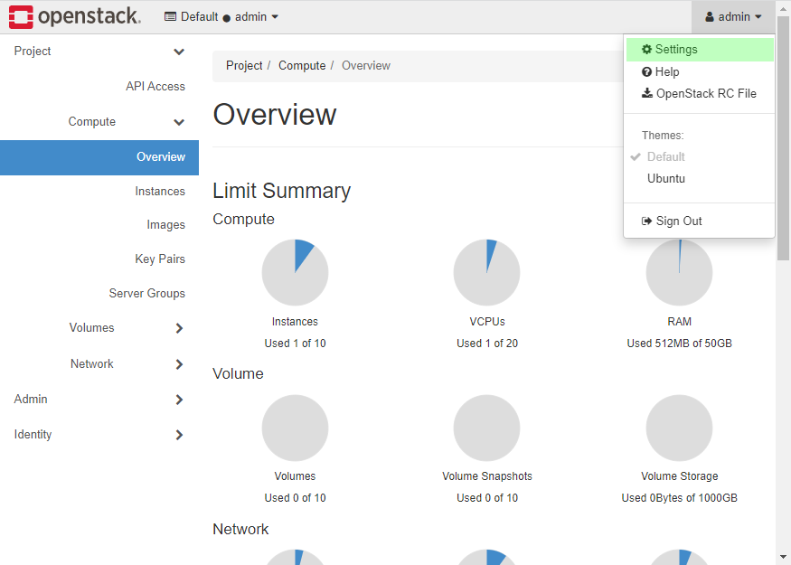Click the 'Volume' section heading
The width and height of the screenshot is (791, 565).
(x=238, y=374)
